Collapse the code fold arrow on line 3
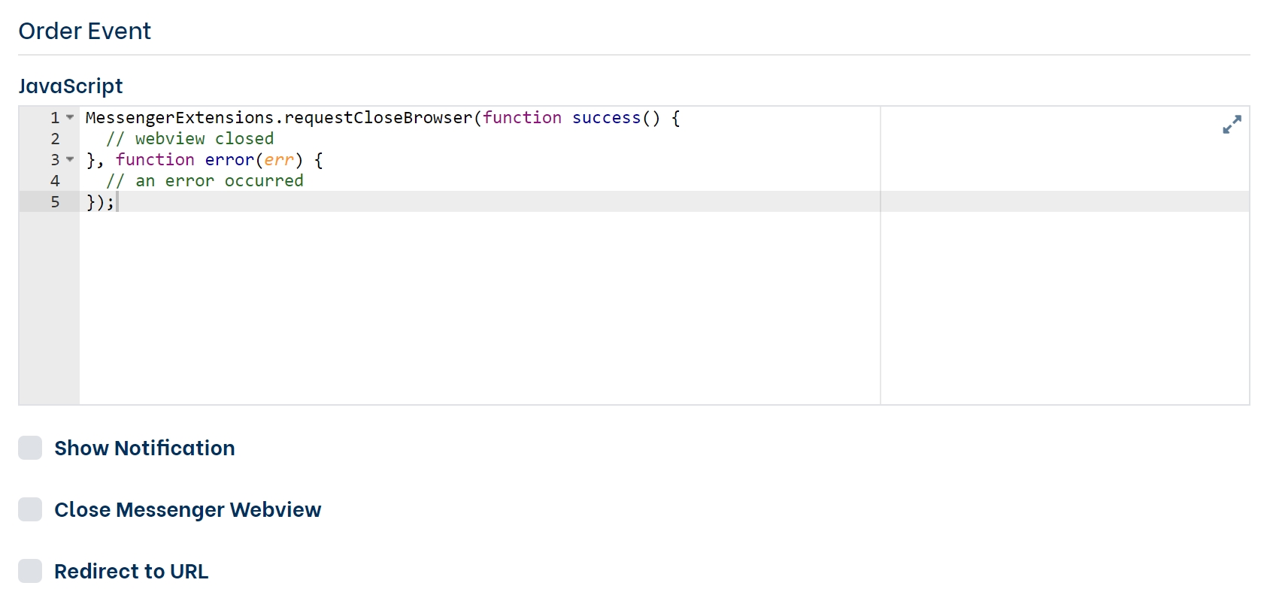The image size is (1270, 607). pyautogui.click(x=70, y=159)
